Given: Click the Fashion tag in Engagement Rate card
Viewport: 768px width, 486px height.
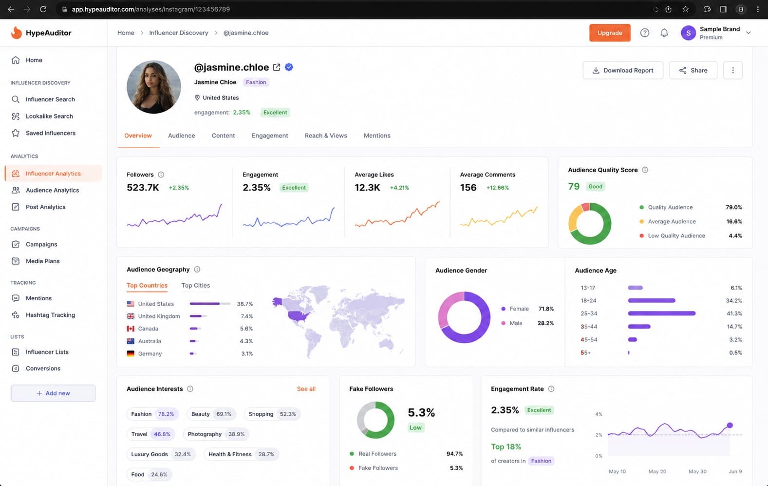Looking at the screenshot, I should tap(541, 461).
